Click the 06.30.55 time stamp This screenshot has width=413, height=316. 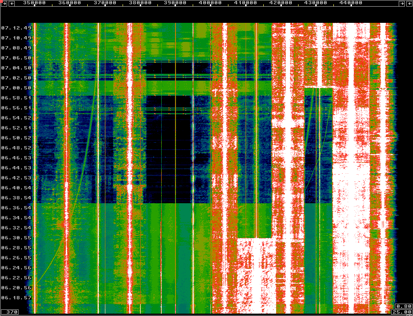[x=16, y=237]
